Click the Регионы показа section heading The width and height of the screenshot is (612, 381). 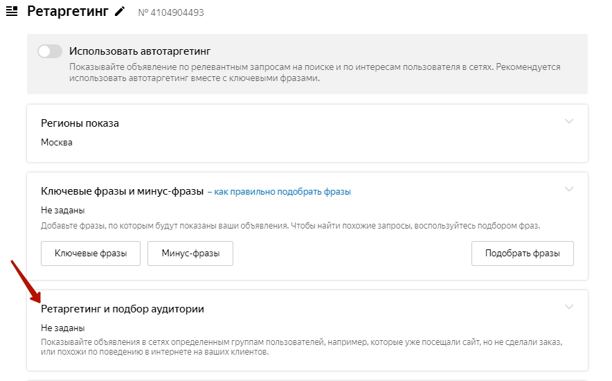[x=80, y=123]
